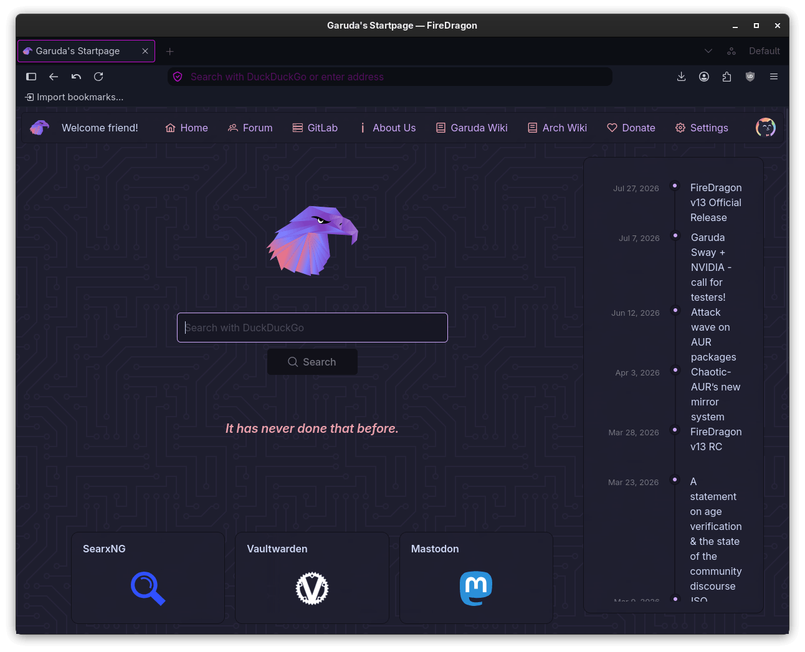Viewport: 805px width, 652px height.
Task: Open the account profile icon
Action: click(704, 77)
